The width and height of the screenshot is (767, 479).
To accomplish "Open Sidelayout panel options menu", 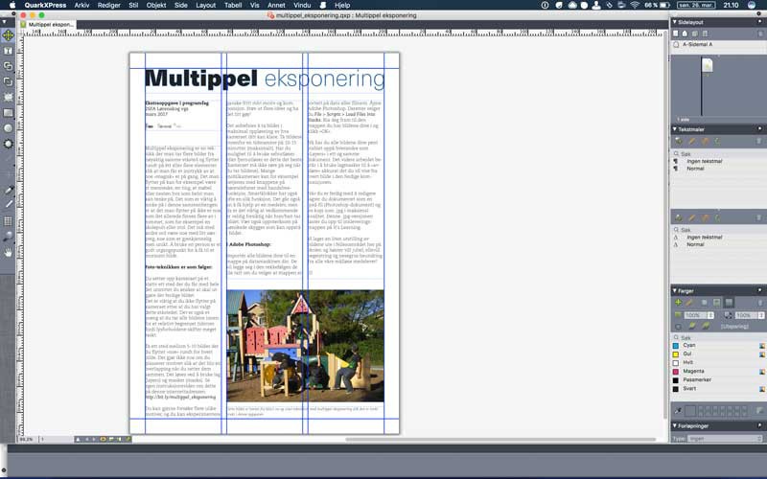I will tap(759, 22).
